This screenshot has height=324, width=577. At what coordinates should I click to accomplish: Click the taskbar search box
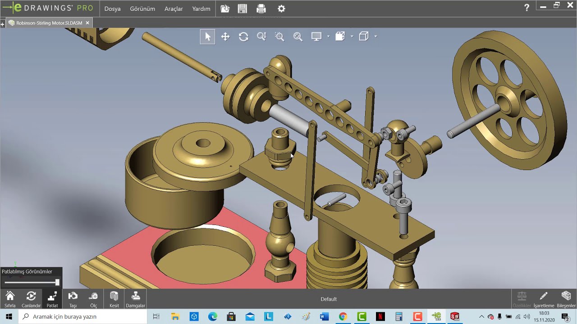(83, 317)
